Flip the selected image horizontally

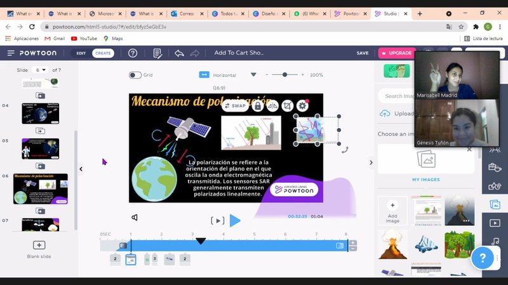(x=272, y=106)
